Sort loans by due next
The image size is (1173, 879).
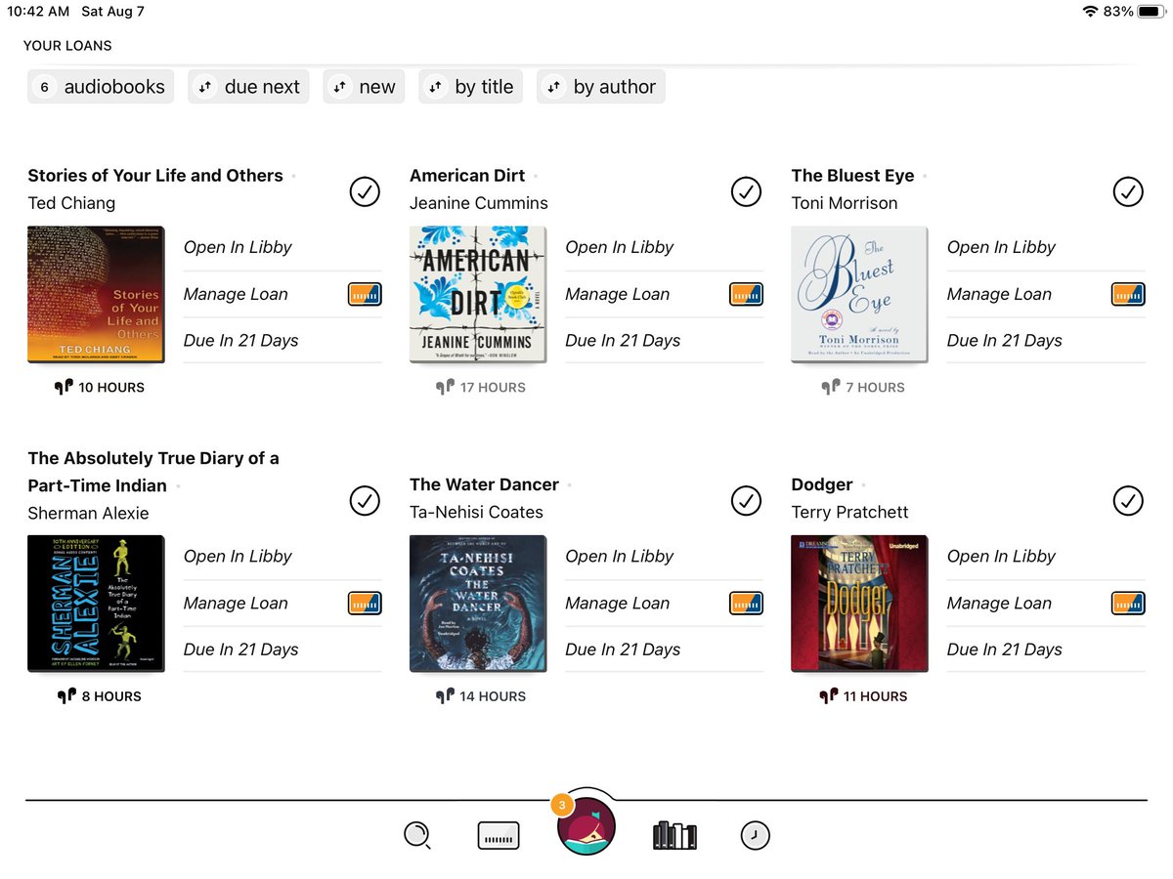click(248, 86)
